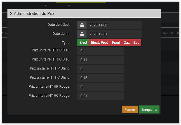Focus the Prix unitaire HT HP Bleu field
Screen dimensions: 181x125
(x=100, y=51)
